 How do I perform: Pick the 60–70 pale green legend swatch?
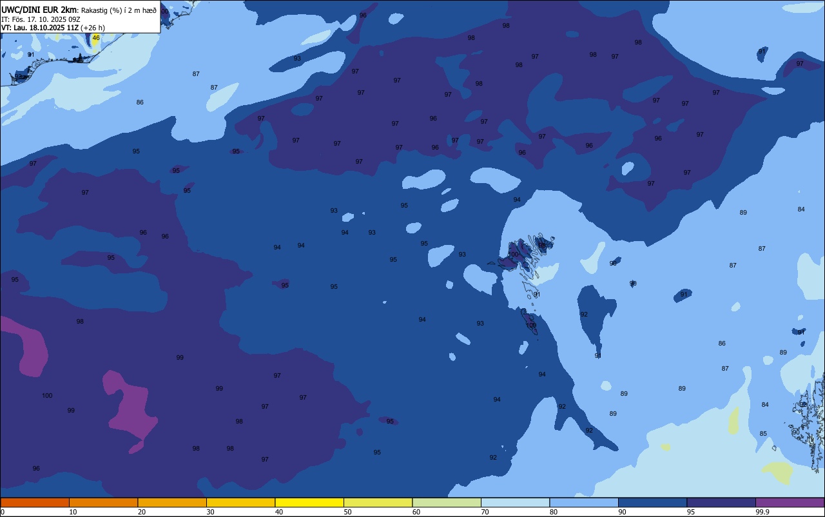[x=447, y=502]
